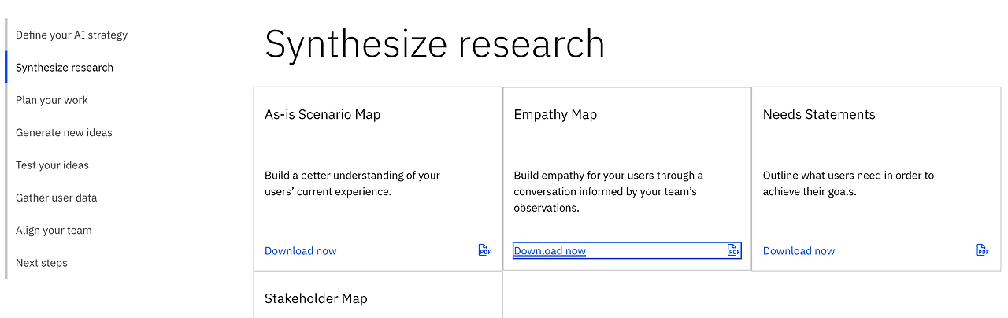Click the Empathy Map card title
1008x318 pixels.
click(555, 114)
